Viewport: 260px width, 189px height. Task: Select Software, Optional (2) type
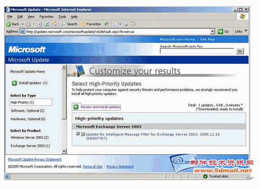pos(28,111)
